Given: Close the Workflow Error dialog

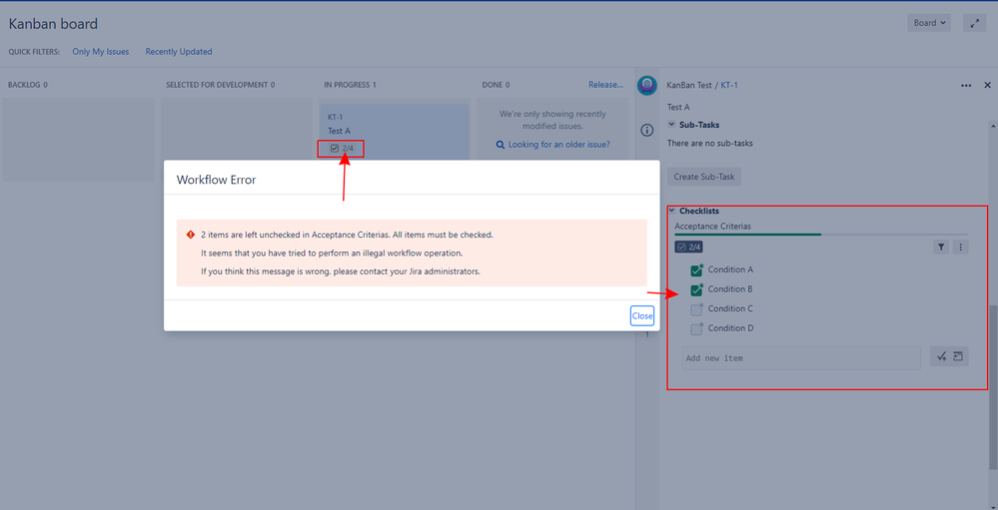Looking at the screenshot, I should pyautogui.click(x=642, y=316).
